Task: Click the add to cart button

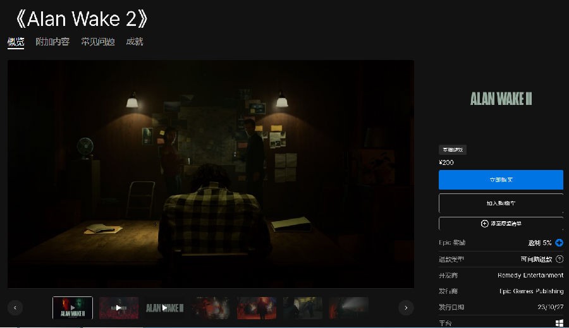Action: (x=501, y=203)
